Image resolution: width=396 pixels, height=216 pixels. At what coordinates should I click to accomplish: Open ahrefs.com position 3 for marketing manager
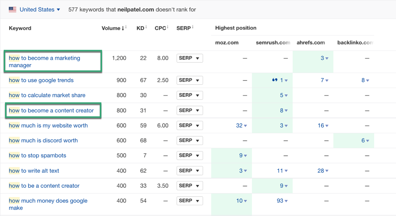[324, 58]
